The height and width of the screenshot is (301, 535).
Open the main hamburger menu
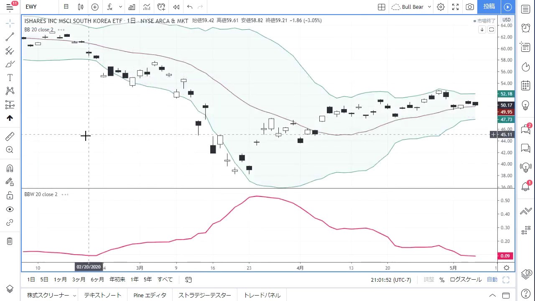coord(10,7)
